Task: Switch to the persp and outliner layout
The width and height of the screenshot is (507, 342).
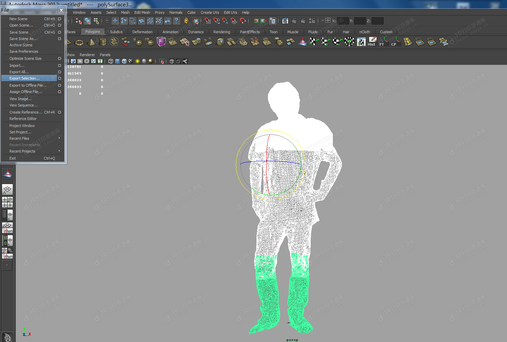Action: 7,215
